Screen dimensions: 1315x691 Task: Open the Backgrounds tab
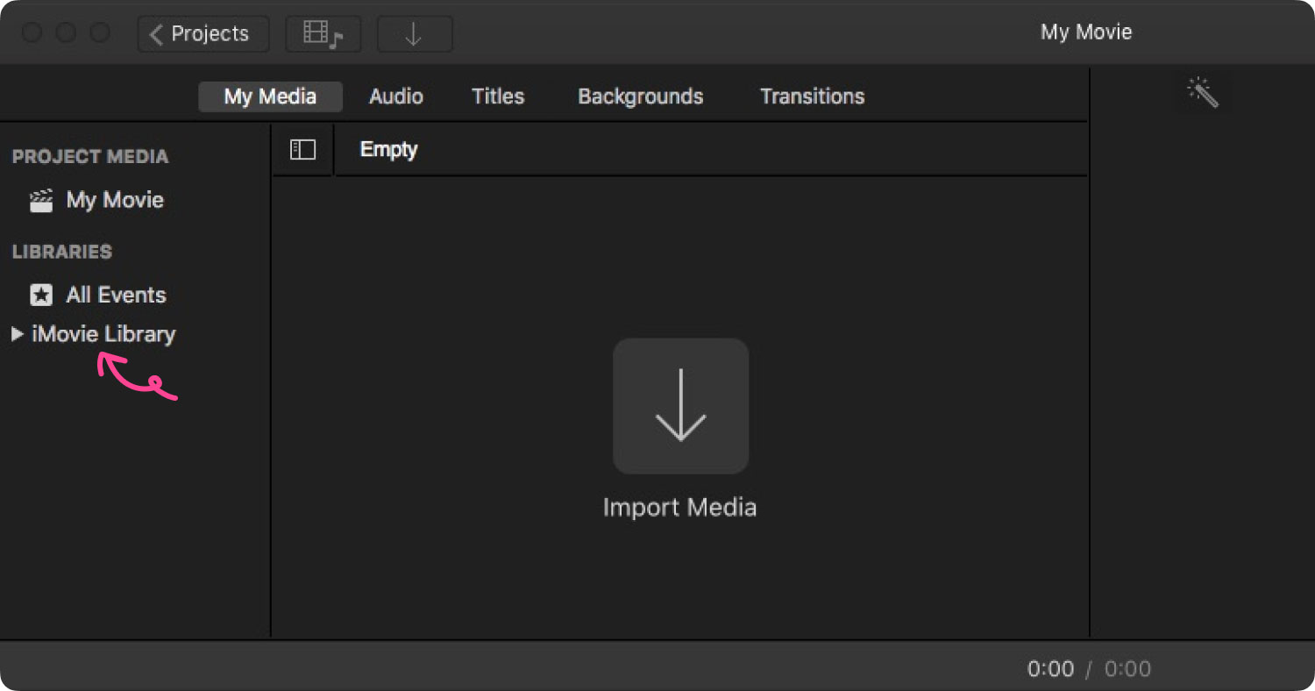(641, 96)
